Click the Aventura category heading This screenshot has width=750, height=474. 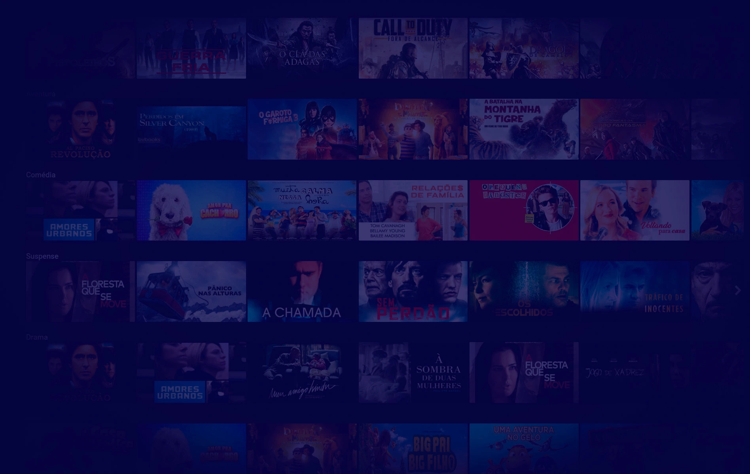point(41,94)
